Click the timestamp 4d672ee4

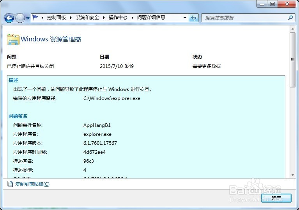(94, 152)
